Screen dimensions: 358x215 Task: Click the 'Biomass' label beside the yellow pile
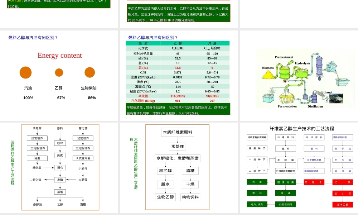(268, 68)
